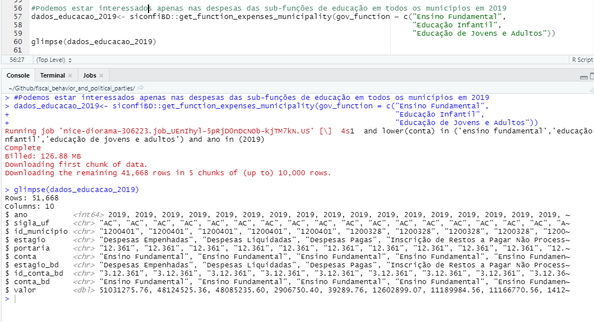Click glimpse(dados_educacao_2019) on editor line 60

94,41
